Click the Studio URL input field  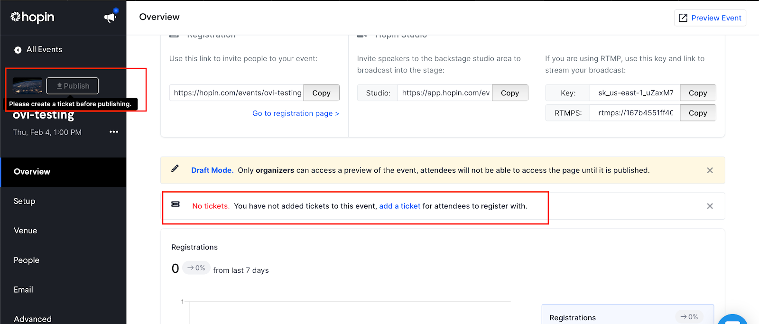(445, 93)
